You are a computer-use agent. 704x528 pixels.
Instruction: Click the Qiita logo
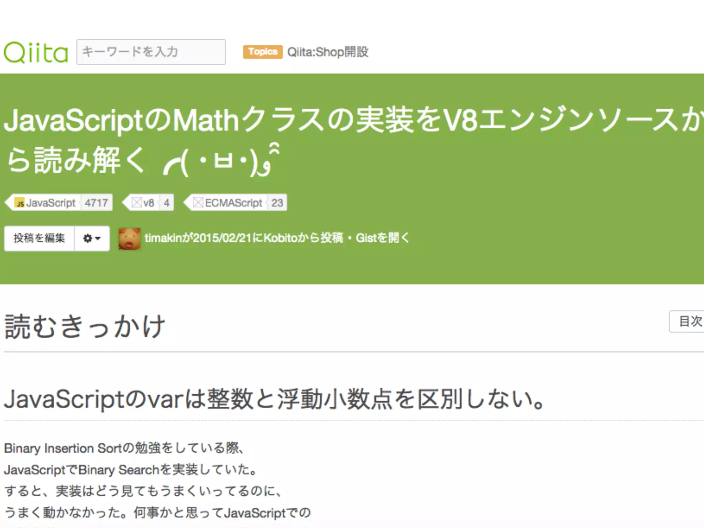(36, 52)
